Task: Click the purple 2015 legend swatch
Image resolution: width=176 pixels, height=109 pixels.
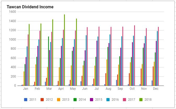Action: (92, 99)
